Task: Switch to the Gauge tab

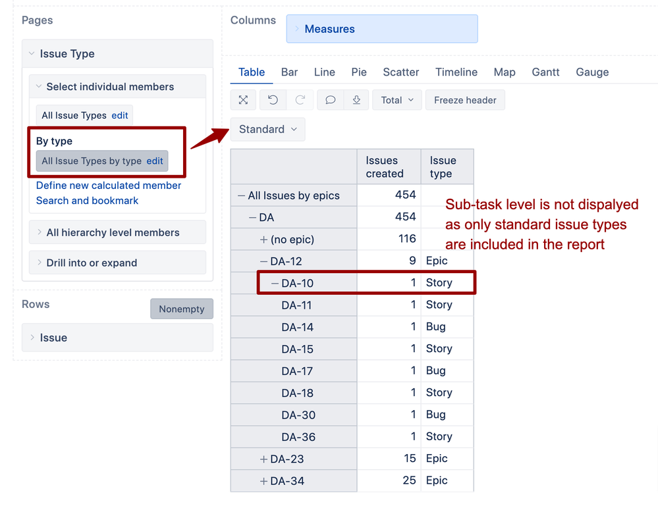Action: click(592, 72)
